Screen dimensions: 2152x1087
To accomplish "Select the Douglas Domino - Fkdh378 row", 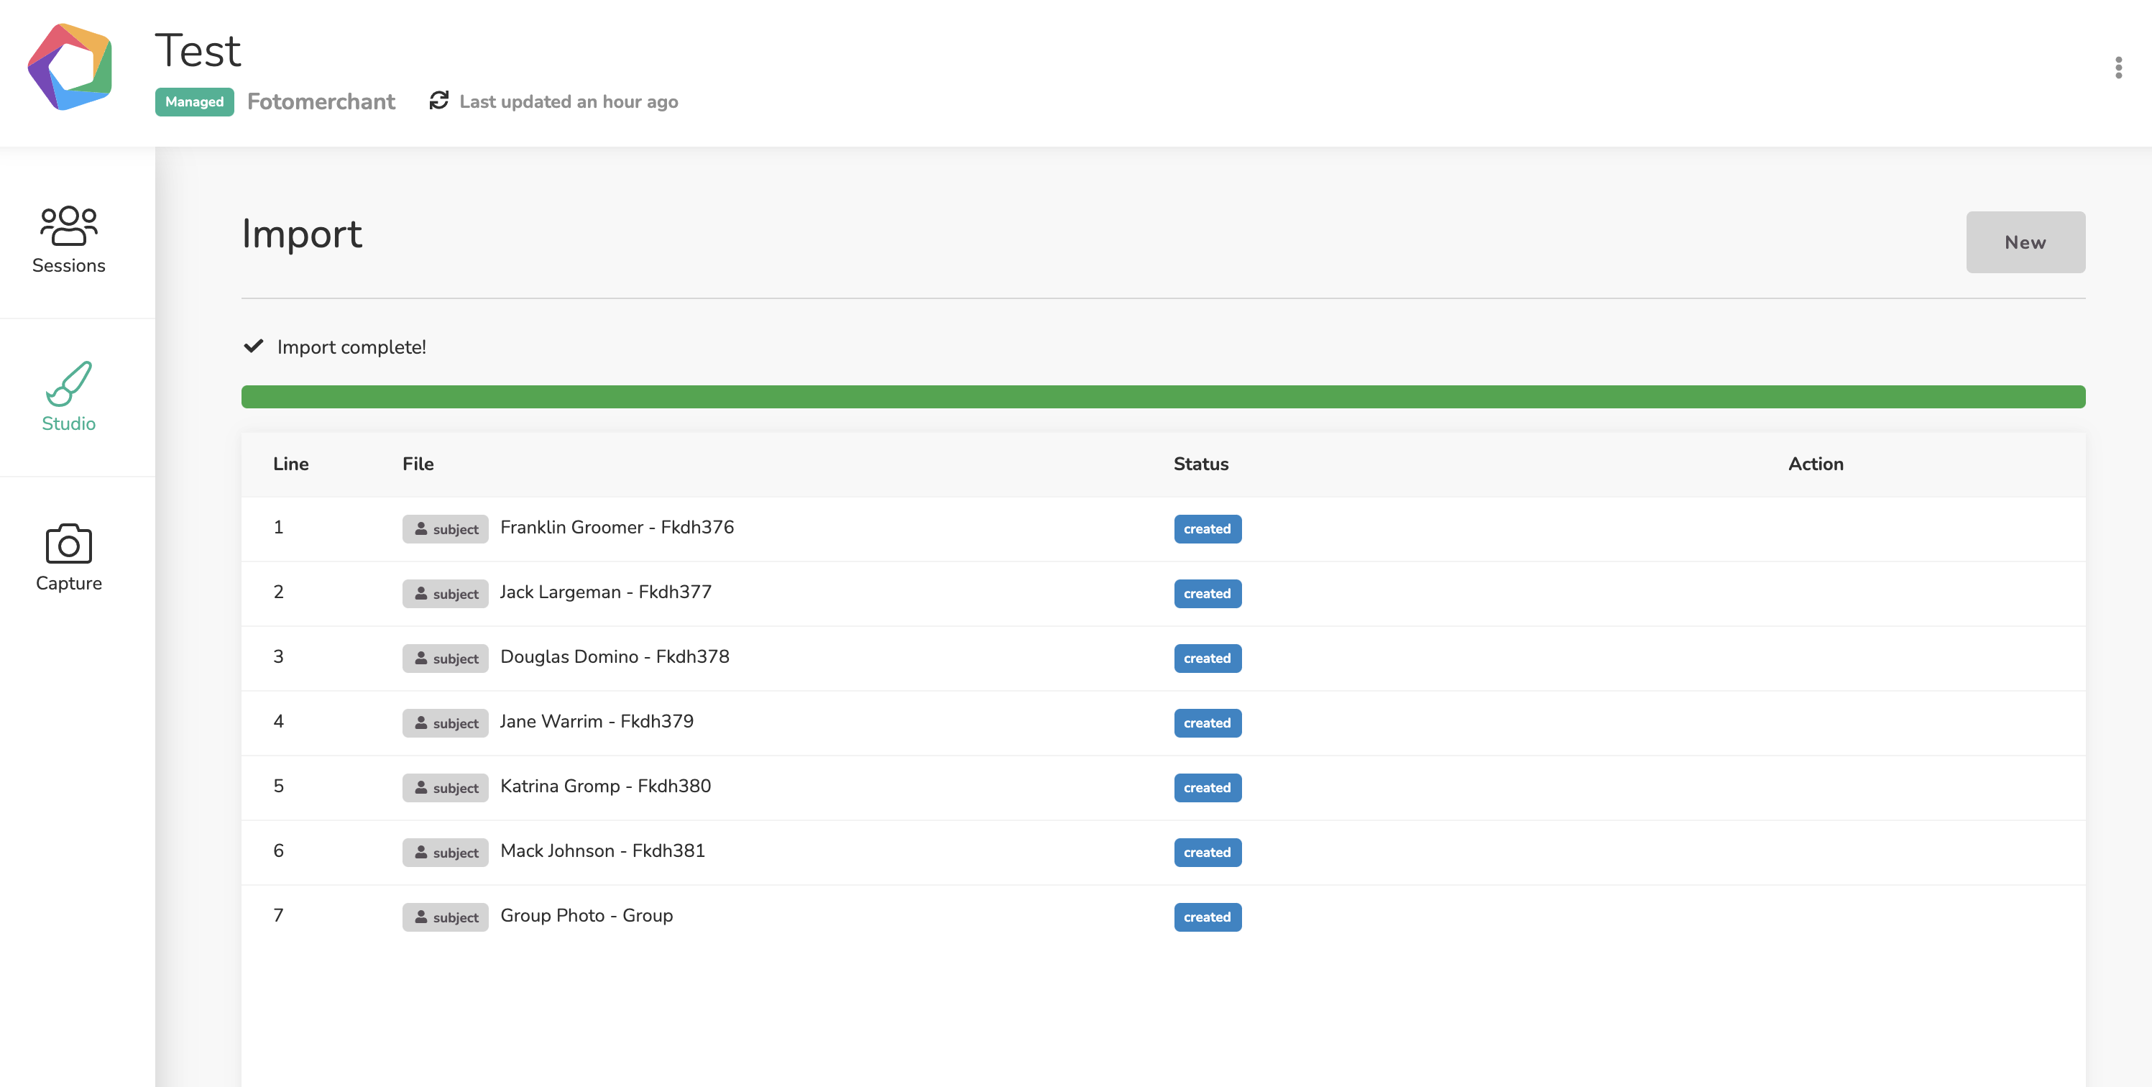I will 1163,659.
